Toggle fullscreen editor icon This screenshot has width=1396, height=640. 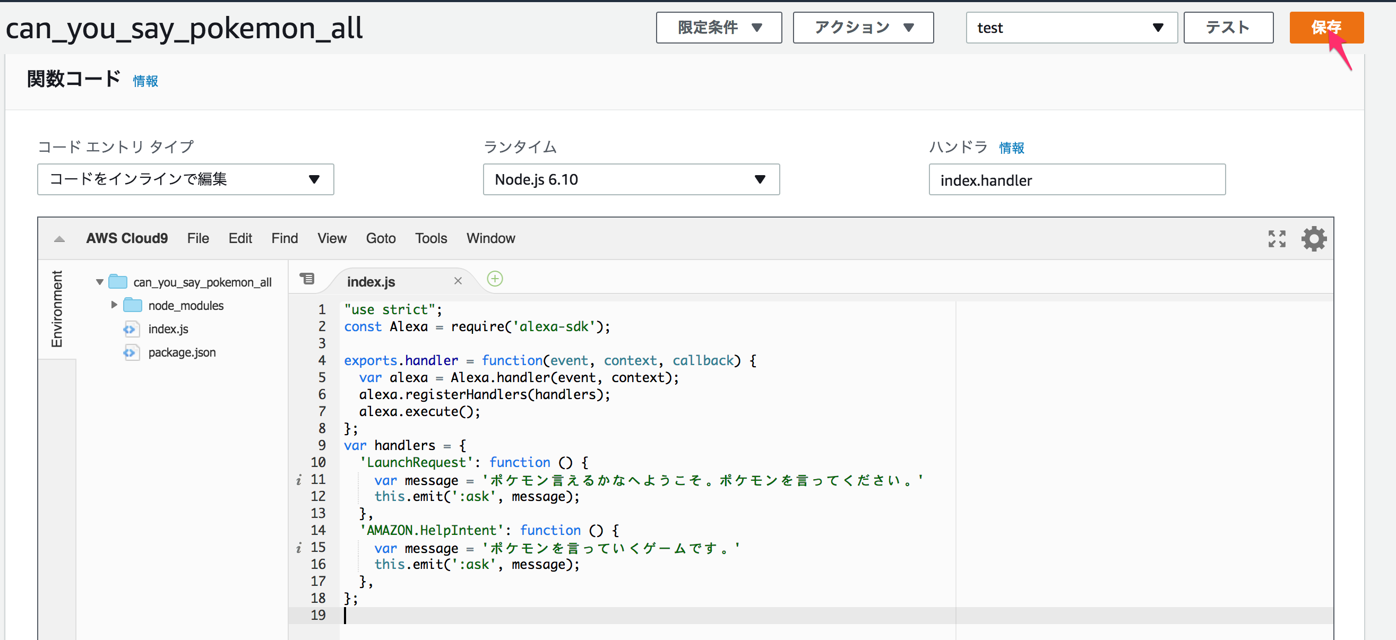[x=1277, y=238]
